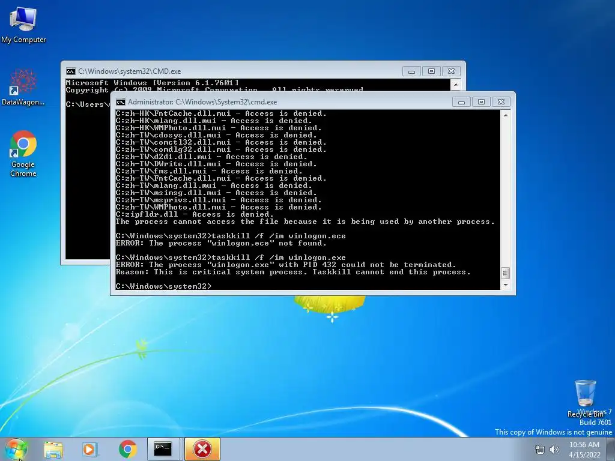Minimize the background CMD.exe window

tap(412, 71)
